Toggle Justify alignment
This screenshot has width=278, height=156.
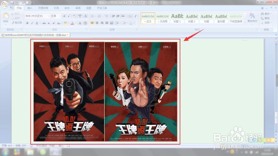(x=107, y=23)
